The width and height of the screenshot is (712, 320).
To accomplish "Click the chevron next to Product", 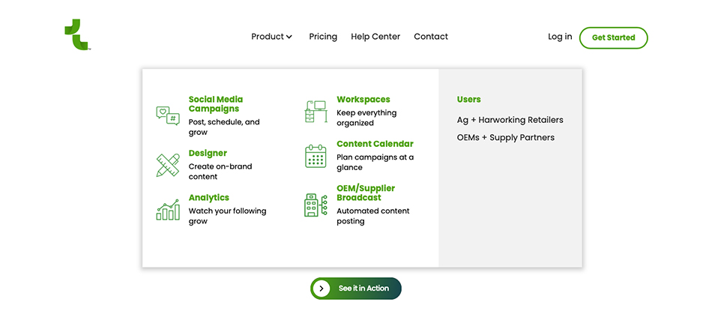I will [x=289, y=37].
